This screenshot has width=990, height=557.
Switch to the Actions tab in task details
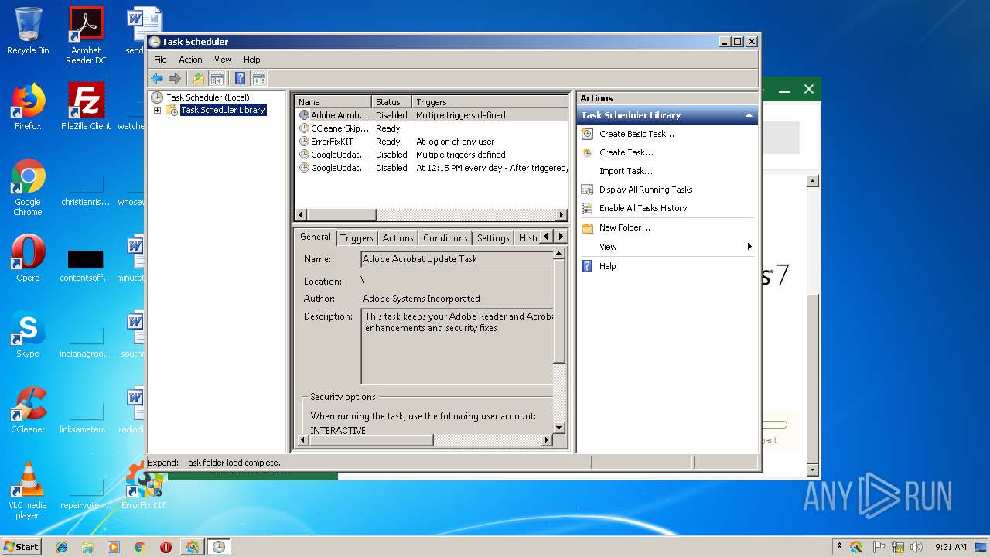pos(398,238)
